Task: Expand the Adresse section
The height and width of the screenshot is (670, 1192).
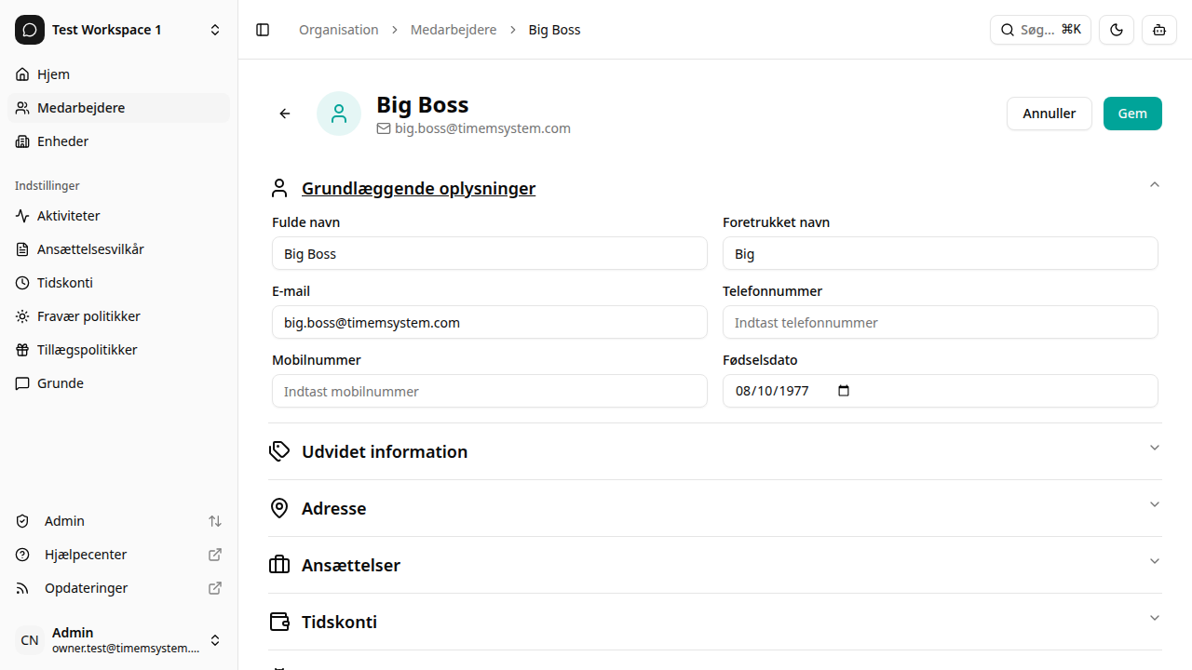Action: pyautogui.click(x=714, y=508)
